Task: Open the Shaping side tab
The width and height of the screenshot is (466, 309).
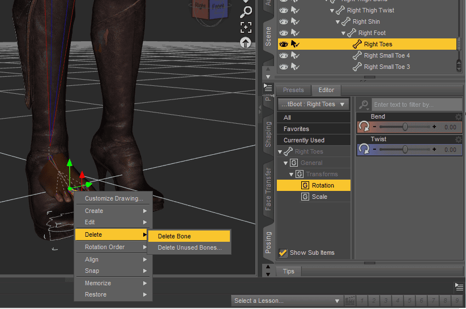Action: pos(268,134)
